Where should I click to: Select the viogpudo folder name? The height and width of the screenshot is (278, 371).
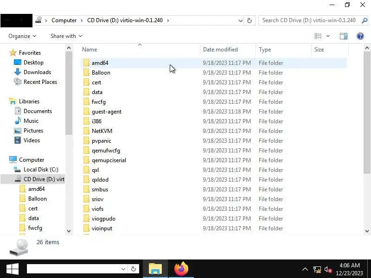tap(103, 219)
